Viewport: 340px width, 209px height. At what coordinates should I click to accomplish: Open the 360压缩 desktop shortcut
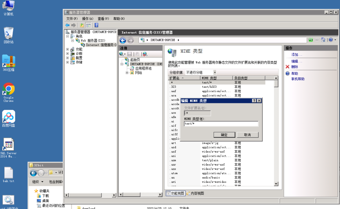tap(9, 63)
